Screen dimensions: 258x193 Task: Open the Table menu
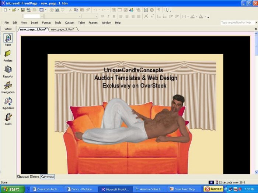81,23
